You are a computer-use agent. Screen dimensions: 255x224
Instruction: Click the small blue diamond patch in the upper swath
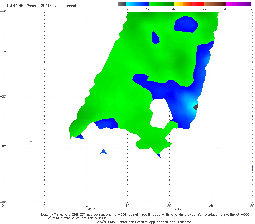[x=155, y=38]
